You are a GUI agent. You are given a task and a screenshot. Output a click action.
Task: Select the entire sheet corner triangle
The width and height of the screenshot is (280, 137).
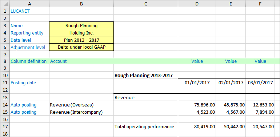click(x=5, y=4)
